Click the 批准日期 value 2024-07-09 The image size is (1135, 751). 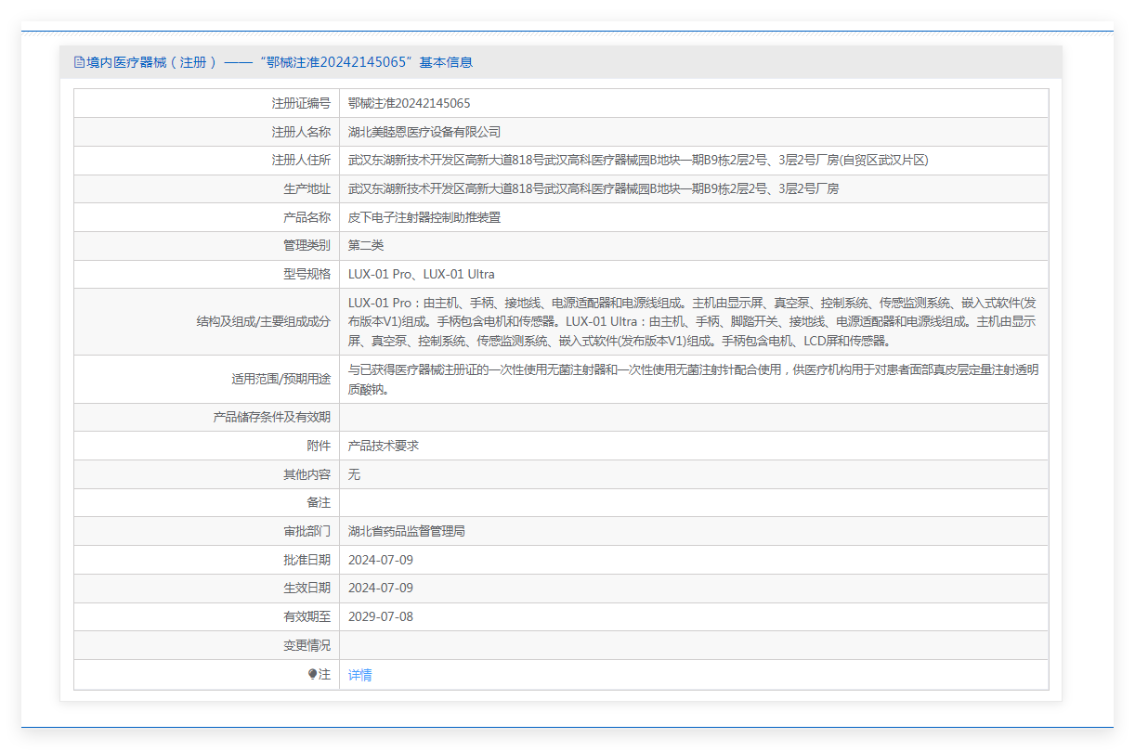click(x=380, y=561)
